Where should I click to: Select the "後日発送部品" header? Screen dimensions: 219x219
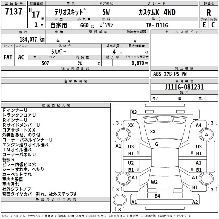tap(75, 68)
